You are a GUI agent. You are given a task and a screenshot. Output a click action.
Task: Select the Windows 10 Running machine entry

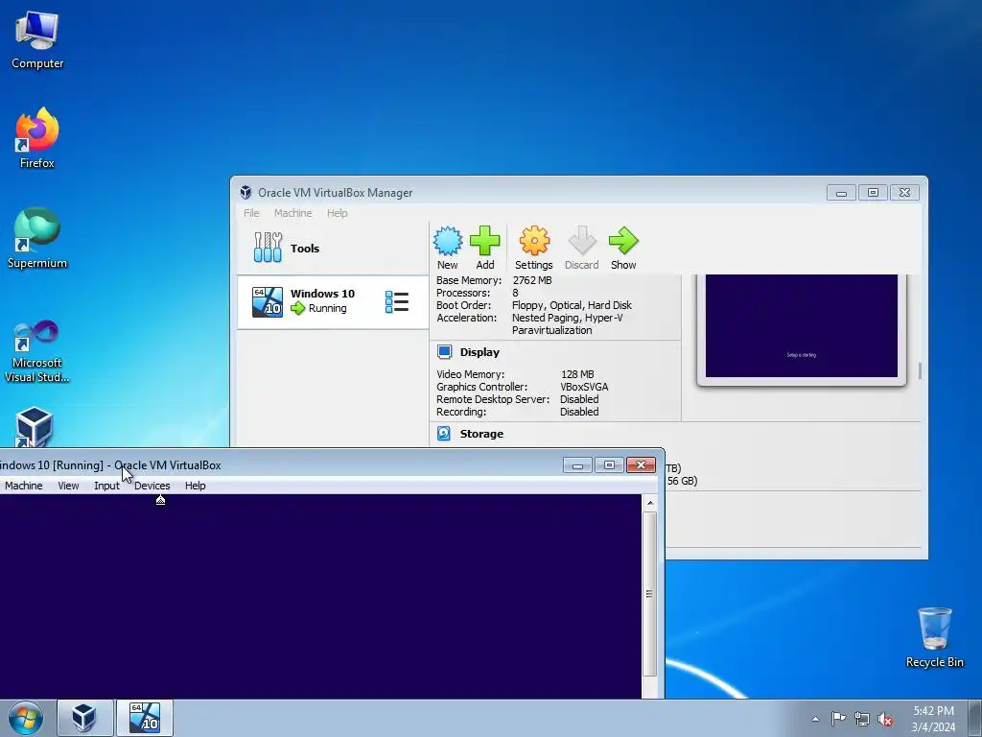tap(333, 302)
